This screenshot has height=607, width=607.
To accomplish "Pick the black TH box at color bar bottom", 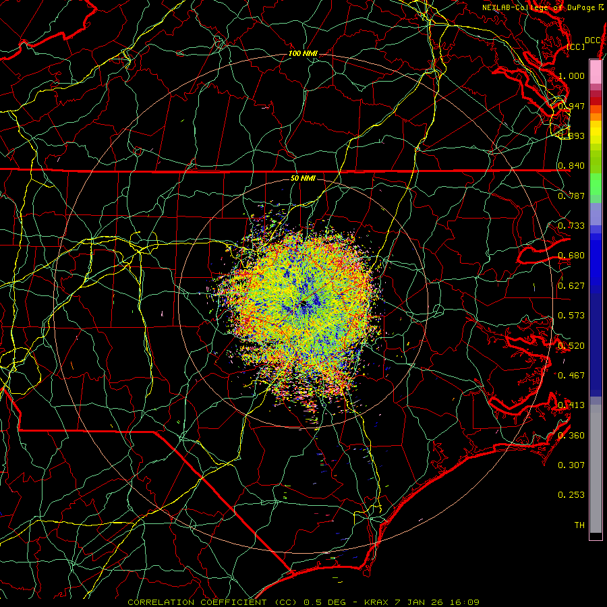I will pyautogui.click(x=596, y=536).
